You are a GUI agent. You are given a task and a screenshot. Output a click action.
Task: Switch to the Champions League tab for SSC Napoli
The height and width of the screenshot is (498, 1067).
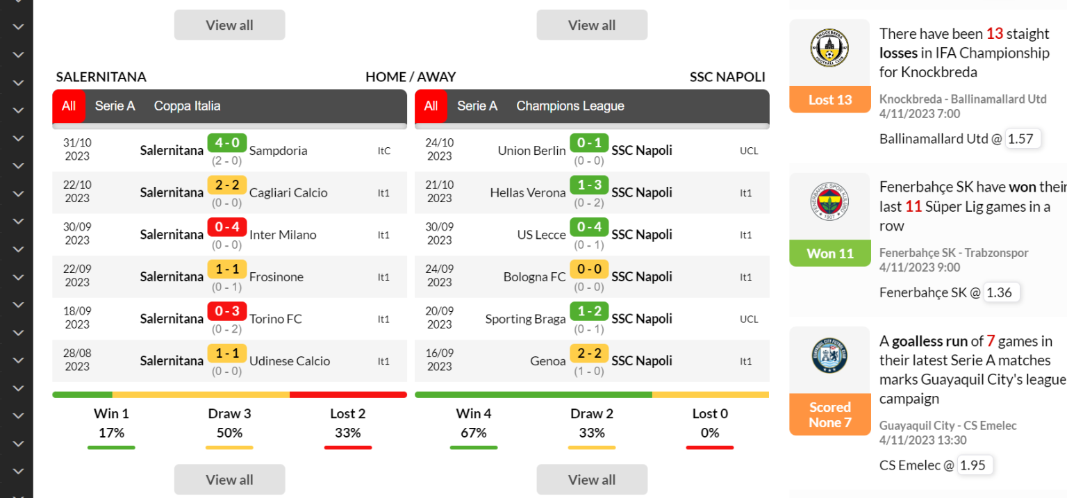[570, 106]
